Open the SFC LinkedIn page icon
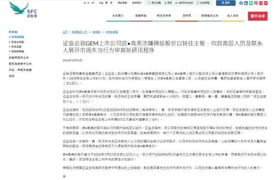 (246, 3)
